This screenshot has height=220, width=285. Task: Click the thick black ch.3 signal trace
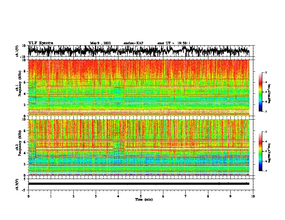click(x=139, y=184)
